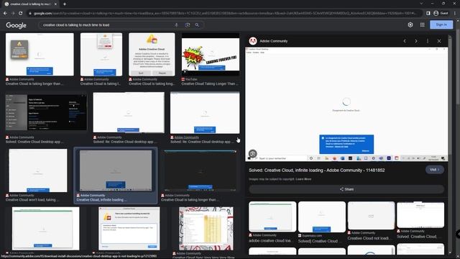Run the search with the magnifier icon
The width and height of the screenshot is (460, 259).
[x=197, y=25]
